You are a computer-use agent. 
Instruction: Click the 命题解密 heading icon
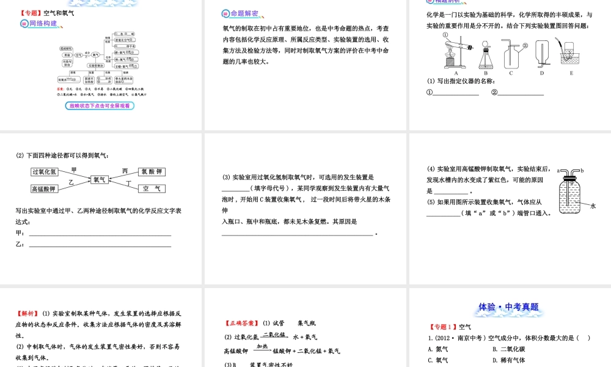click(x=225, y=13)
